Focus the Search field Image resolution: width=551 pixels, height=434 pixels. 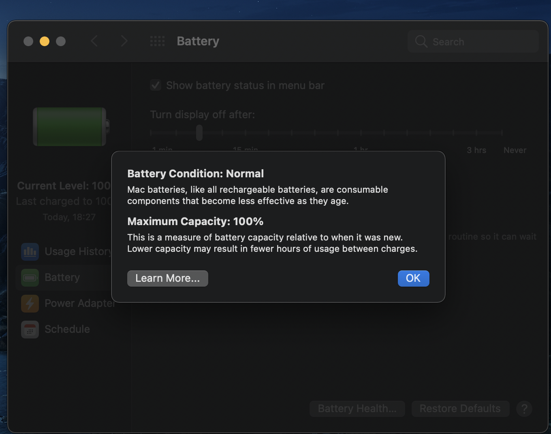(473, 41)
